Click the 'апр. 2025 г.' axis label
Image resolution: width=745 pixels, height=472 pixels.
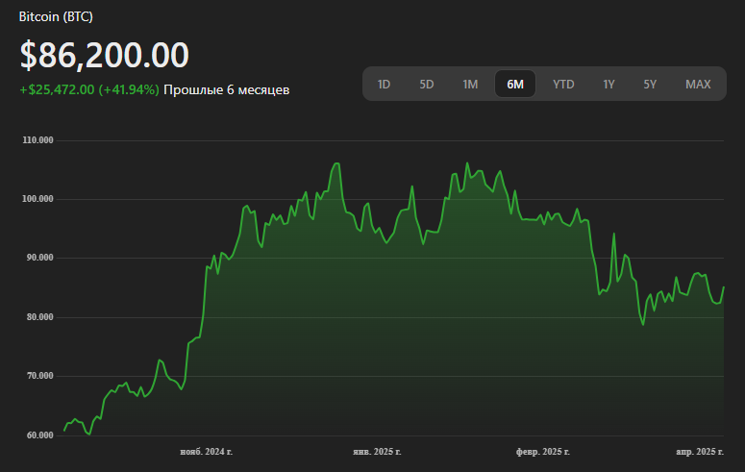[700, 452]
